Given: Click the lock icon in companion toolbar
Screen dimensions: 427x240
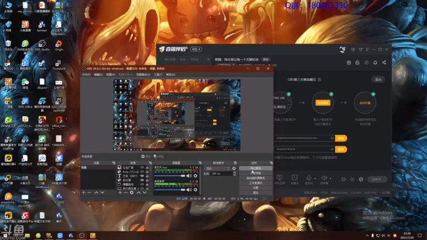Looking at the screenshot, I should 357,62.
